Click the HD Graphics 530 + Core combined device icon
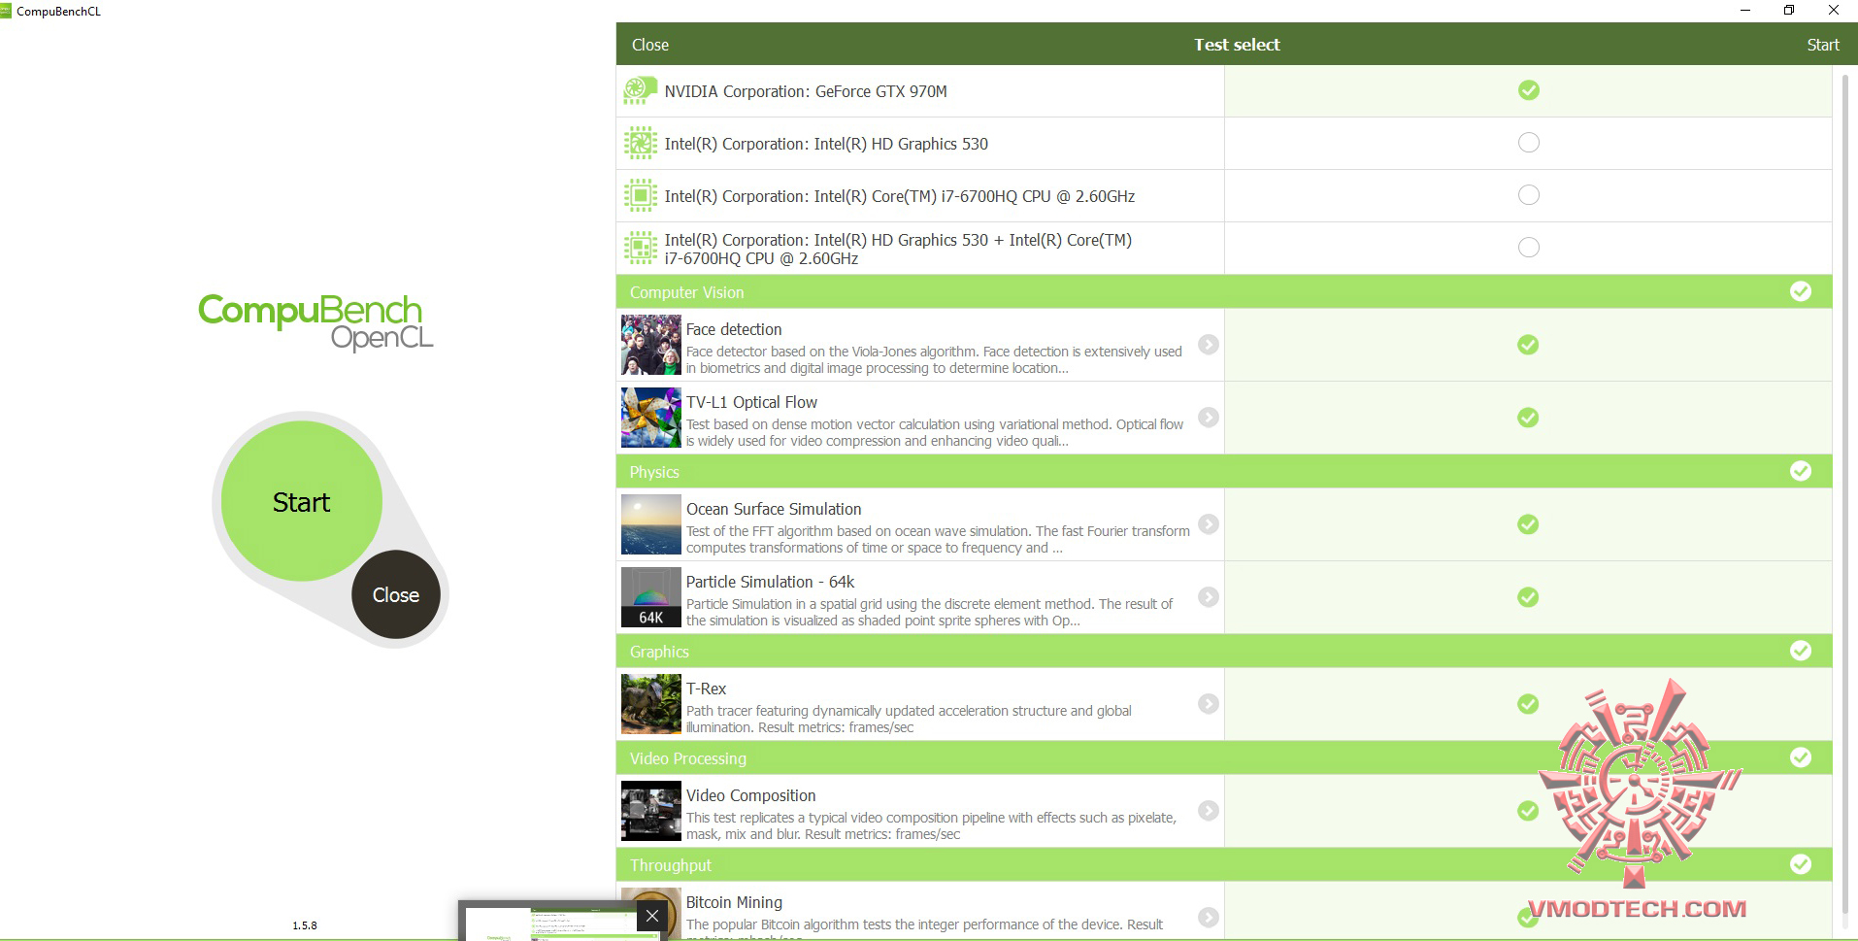 [640, 248]
